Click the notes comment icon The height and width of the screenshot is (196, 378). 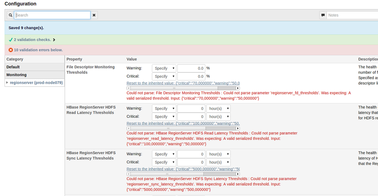pyautogui.click(x=323, y=15)
